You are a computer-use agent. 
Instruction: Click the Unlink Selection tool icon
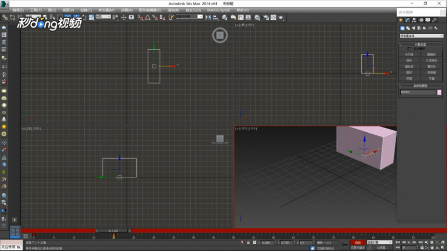coord(12,17)
